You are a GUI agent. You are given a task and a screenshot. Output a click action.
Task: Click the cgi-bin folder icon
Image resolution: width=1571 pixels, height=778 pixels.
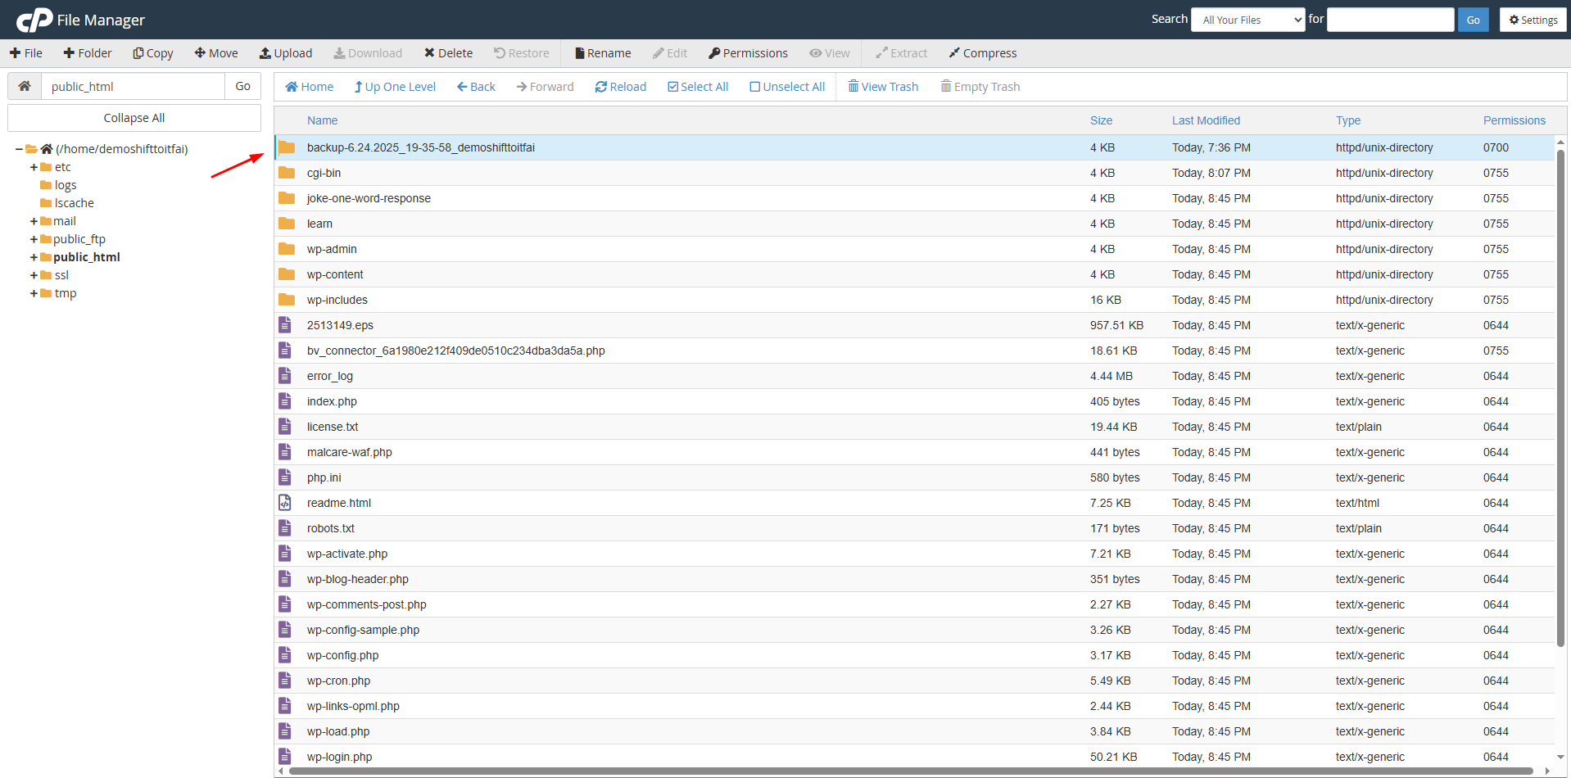point(287,173)
